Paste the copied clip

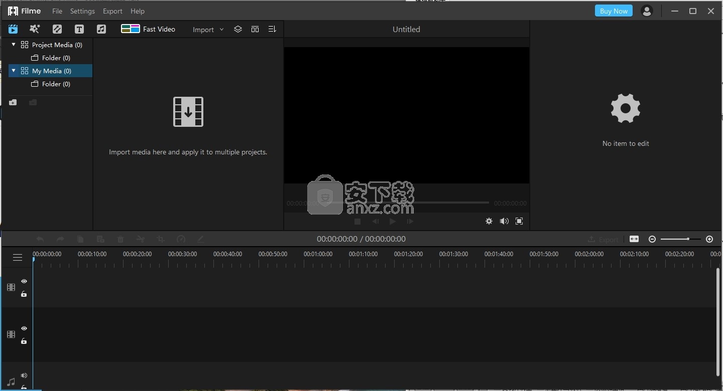(100, 239)
